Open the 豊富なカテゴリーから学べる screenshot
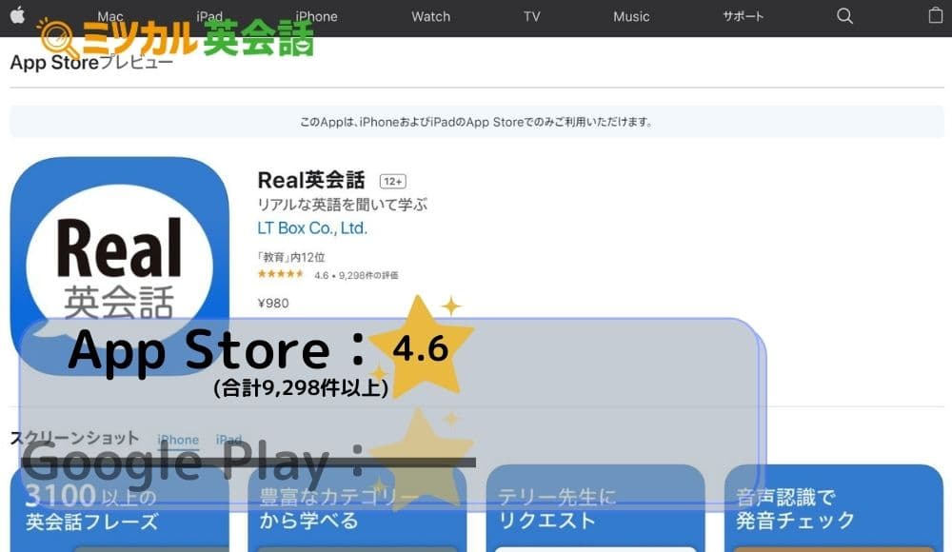Screen dimensions: 952x552 tap(357, 508)
